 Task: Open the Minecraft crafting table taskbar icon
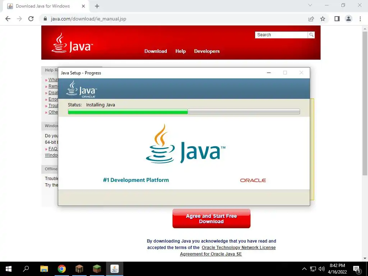[x=79, y=269]
